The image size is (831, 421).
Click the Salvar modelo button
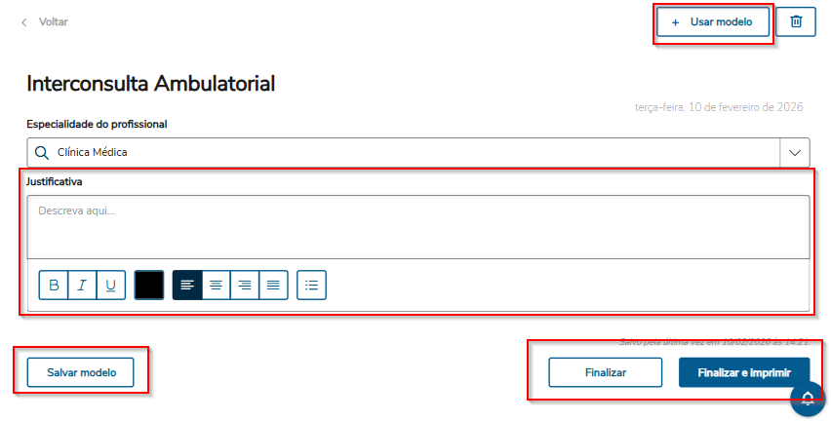(82, 372)
